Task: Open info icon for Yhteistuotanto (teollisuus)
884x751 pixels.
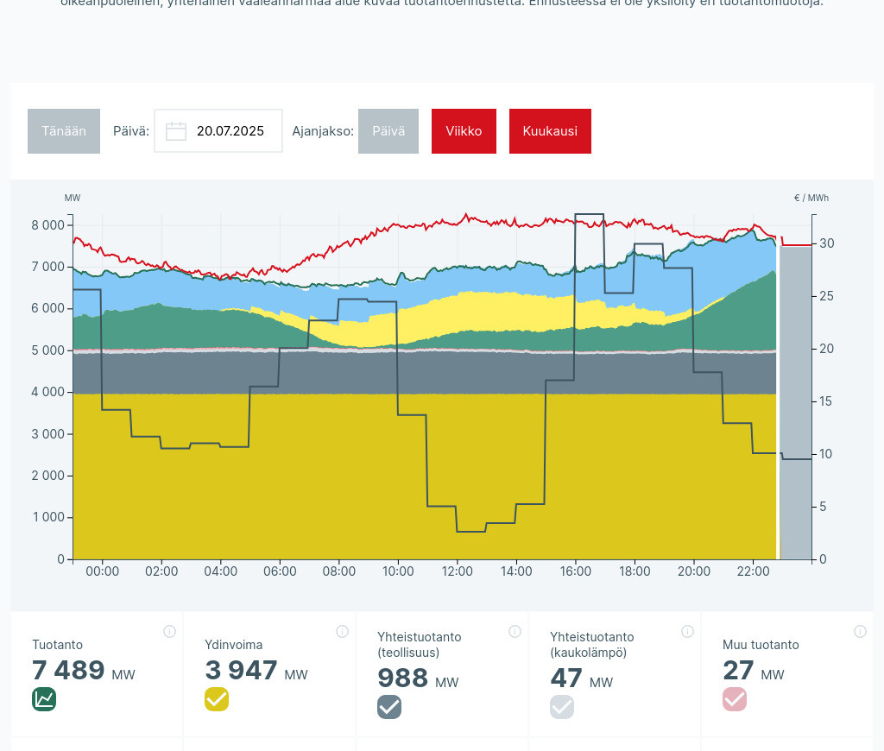Action: tap(515, 631)
